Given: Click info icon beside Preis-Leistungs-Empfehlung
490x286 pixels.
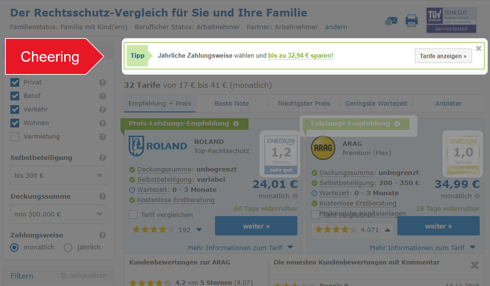Looking at the screenshot, I should [x=236, y=124].
